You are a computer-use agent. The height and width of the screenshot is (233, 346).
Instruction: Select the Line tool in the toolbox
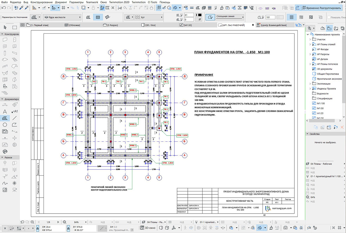[14, 118]
